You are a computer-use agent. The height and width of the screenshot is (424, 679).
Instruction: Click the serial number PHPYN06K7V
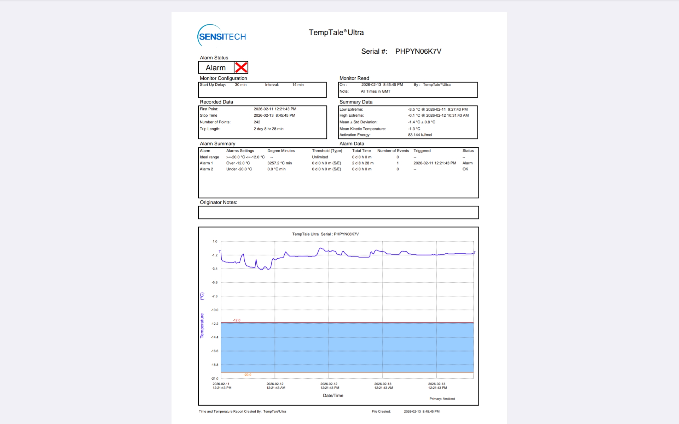tap(418, 51)
